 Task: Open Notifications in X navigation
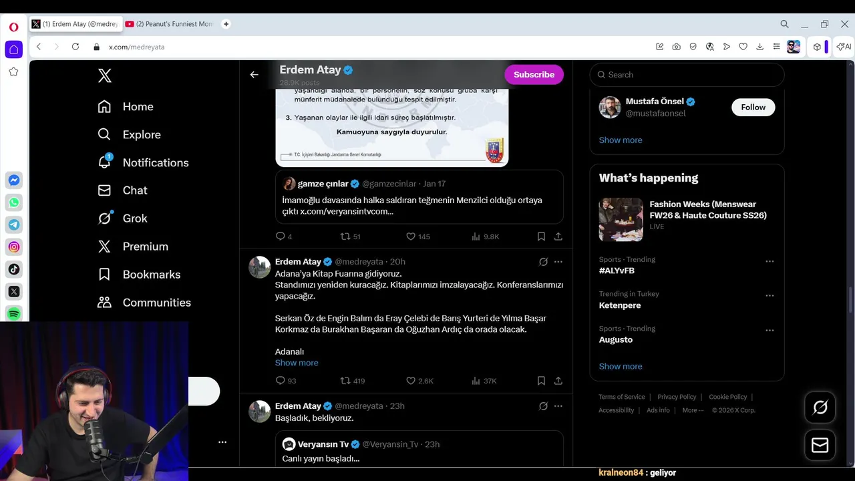(x=143, y=162)
